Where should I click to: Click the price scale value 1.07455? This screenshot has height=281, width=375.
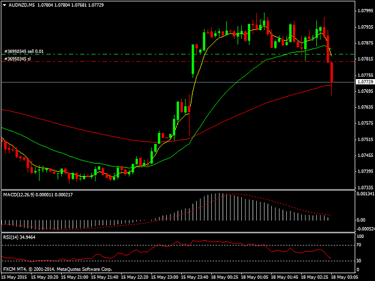pyautogui.click(x=365, y=155)
